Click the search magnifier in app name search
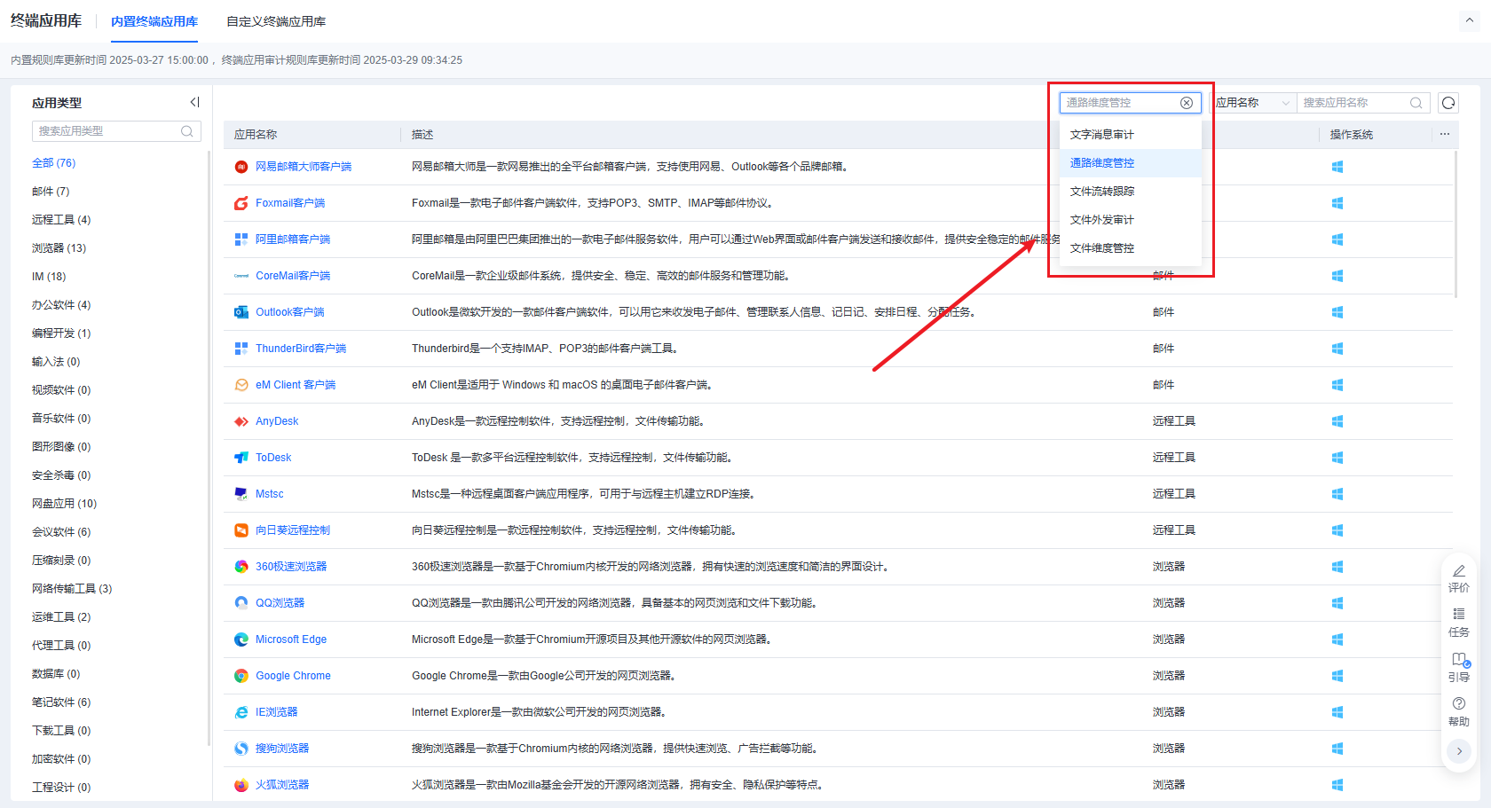 (x=1416, y=103)
